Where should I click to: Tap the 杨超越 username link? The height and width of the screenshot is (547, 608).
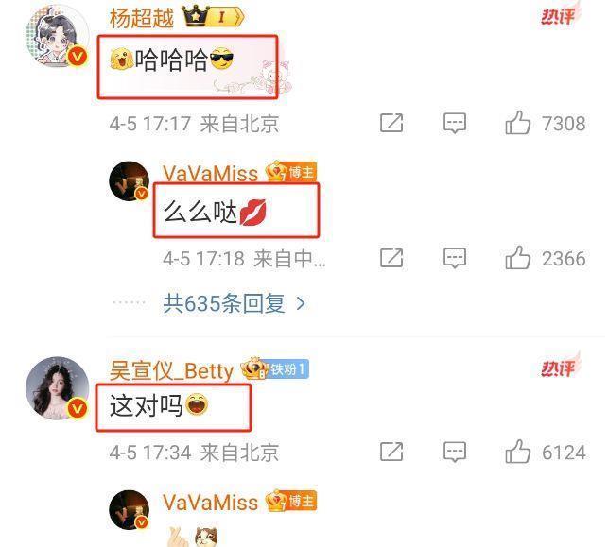click(x=142, y=18)
